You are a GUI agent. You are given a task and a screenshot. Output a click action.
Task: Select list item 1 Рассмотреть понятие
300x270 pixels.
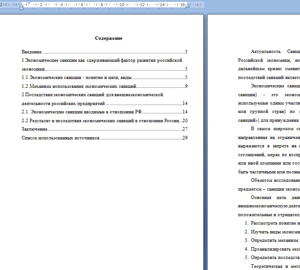coord(275,223)
